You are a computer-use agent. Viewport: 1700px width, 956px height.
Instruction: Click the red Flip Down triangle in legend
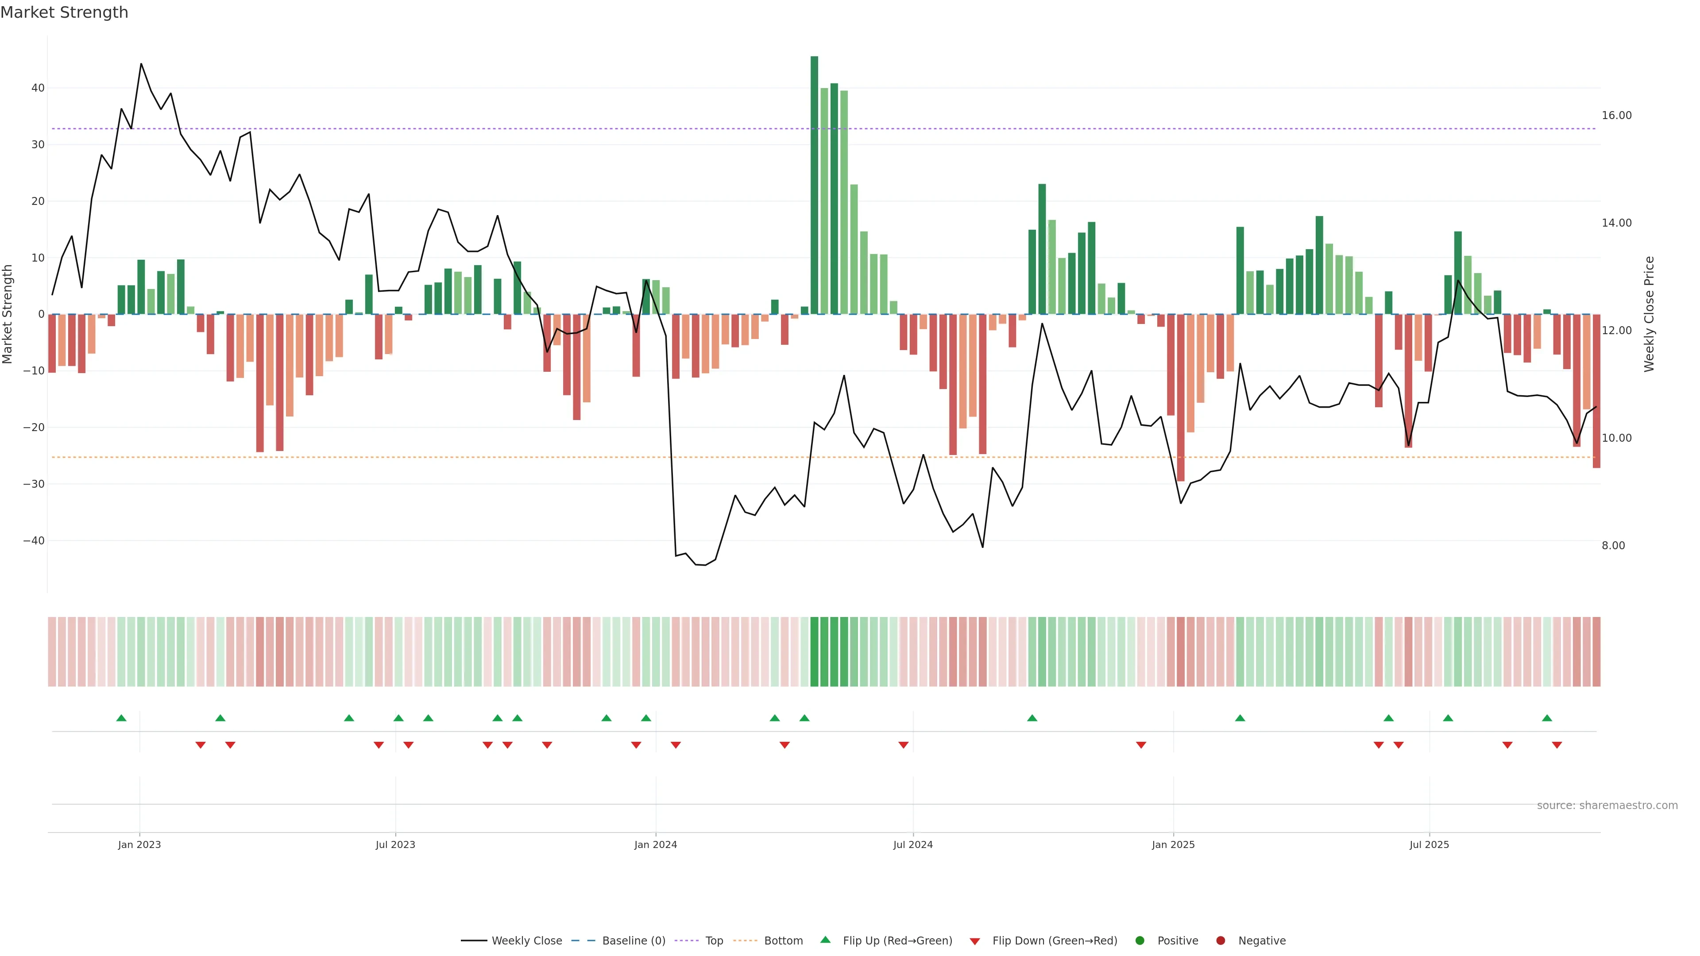(974, 941)
